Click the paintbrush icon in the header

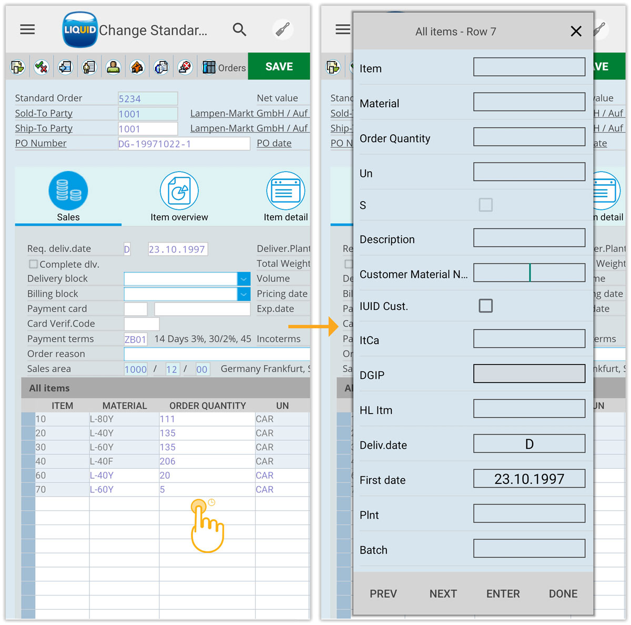pyautogui.click(x=283, y=29)
